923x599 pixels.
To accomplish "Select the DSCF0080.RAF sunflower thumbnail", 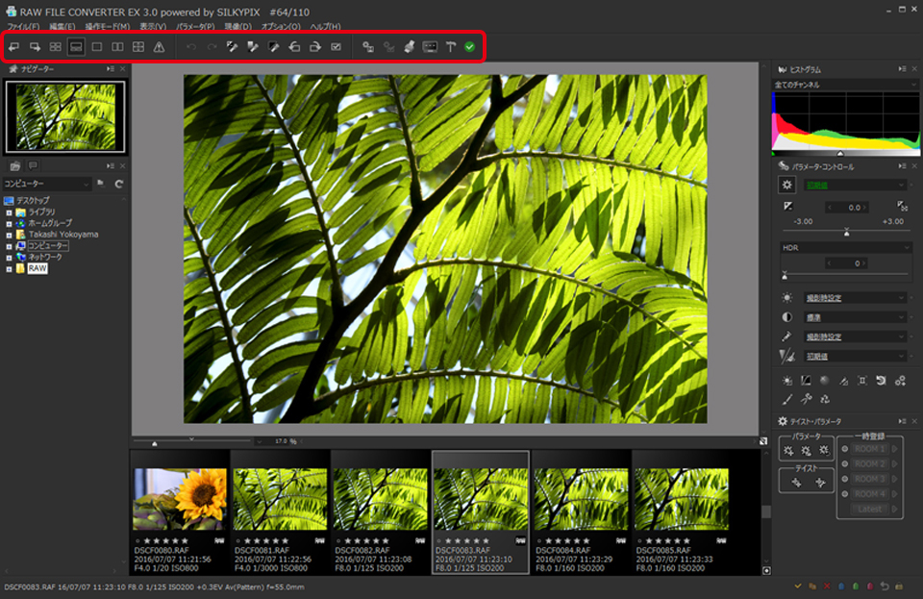I will [180, 499].
